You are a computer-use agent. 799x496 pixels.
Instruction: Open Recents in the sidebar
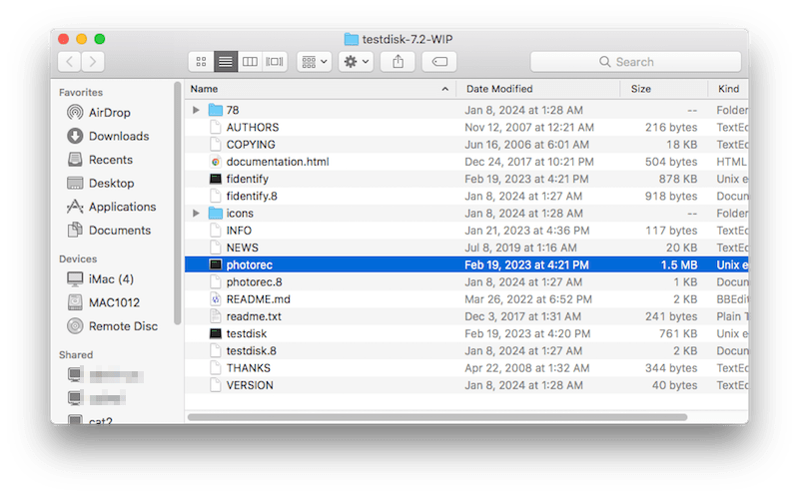[100, 160]
